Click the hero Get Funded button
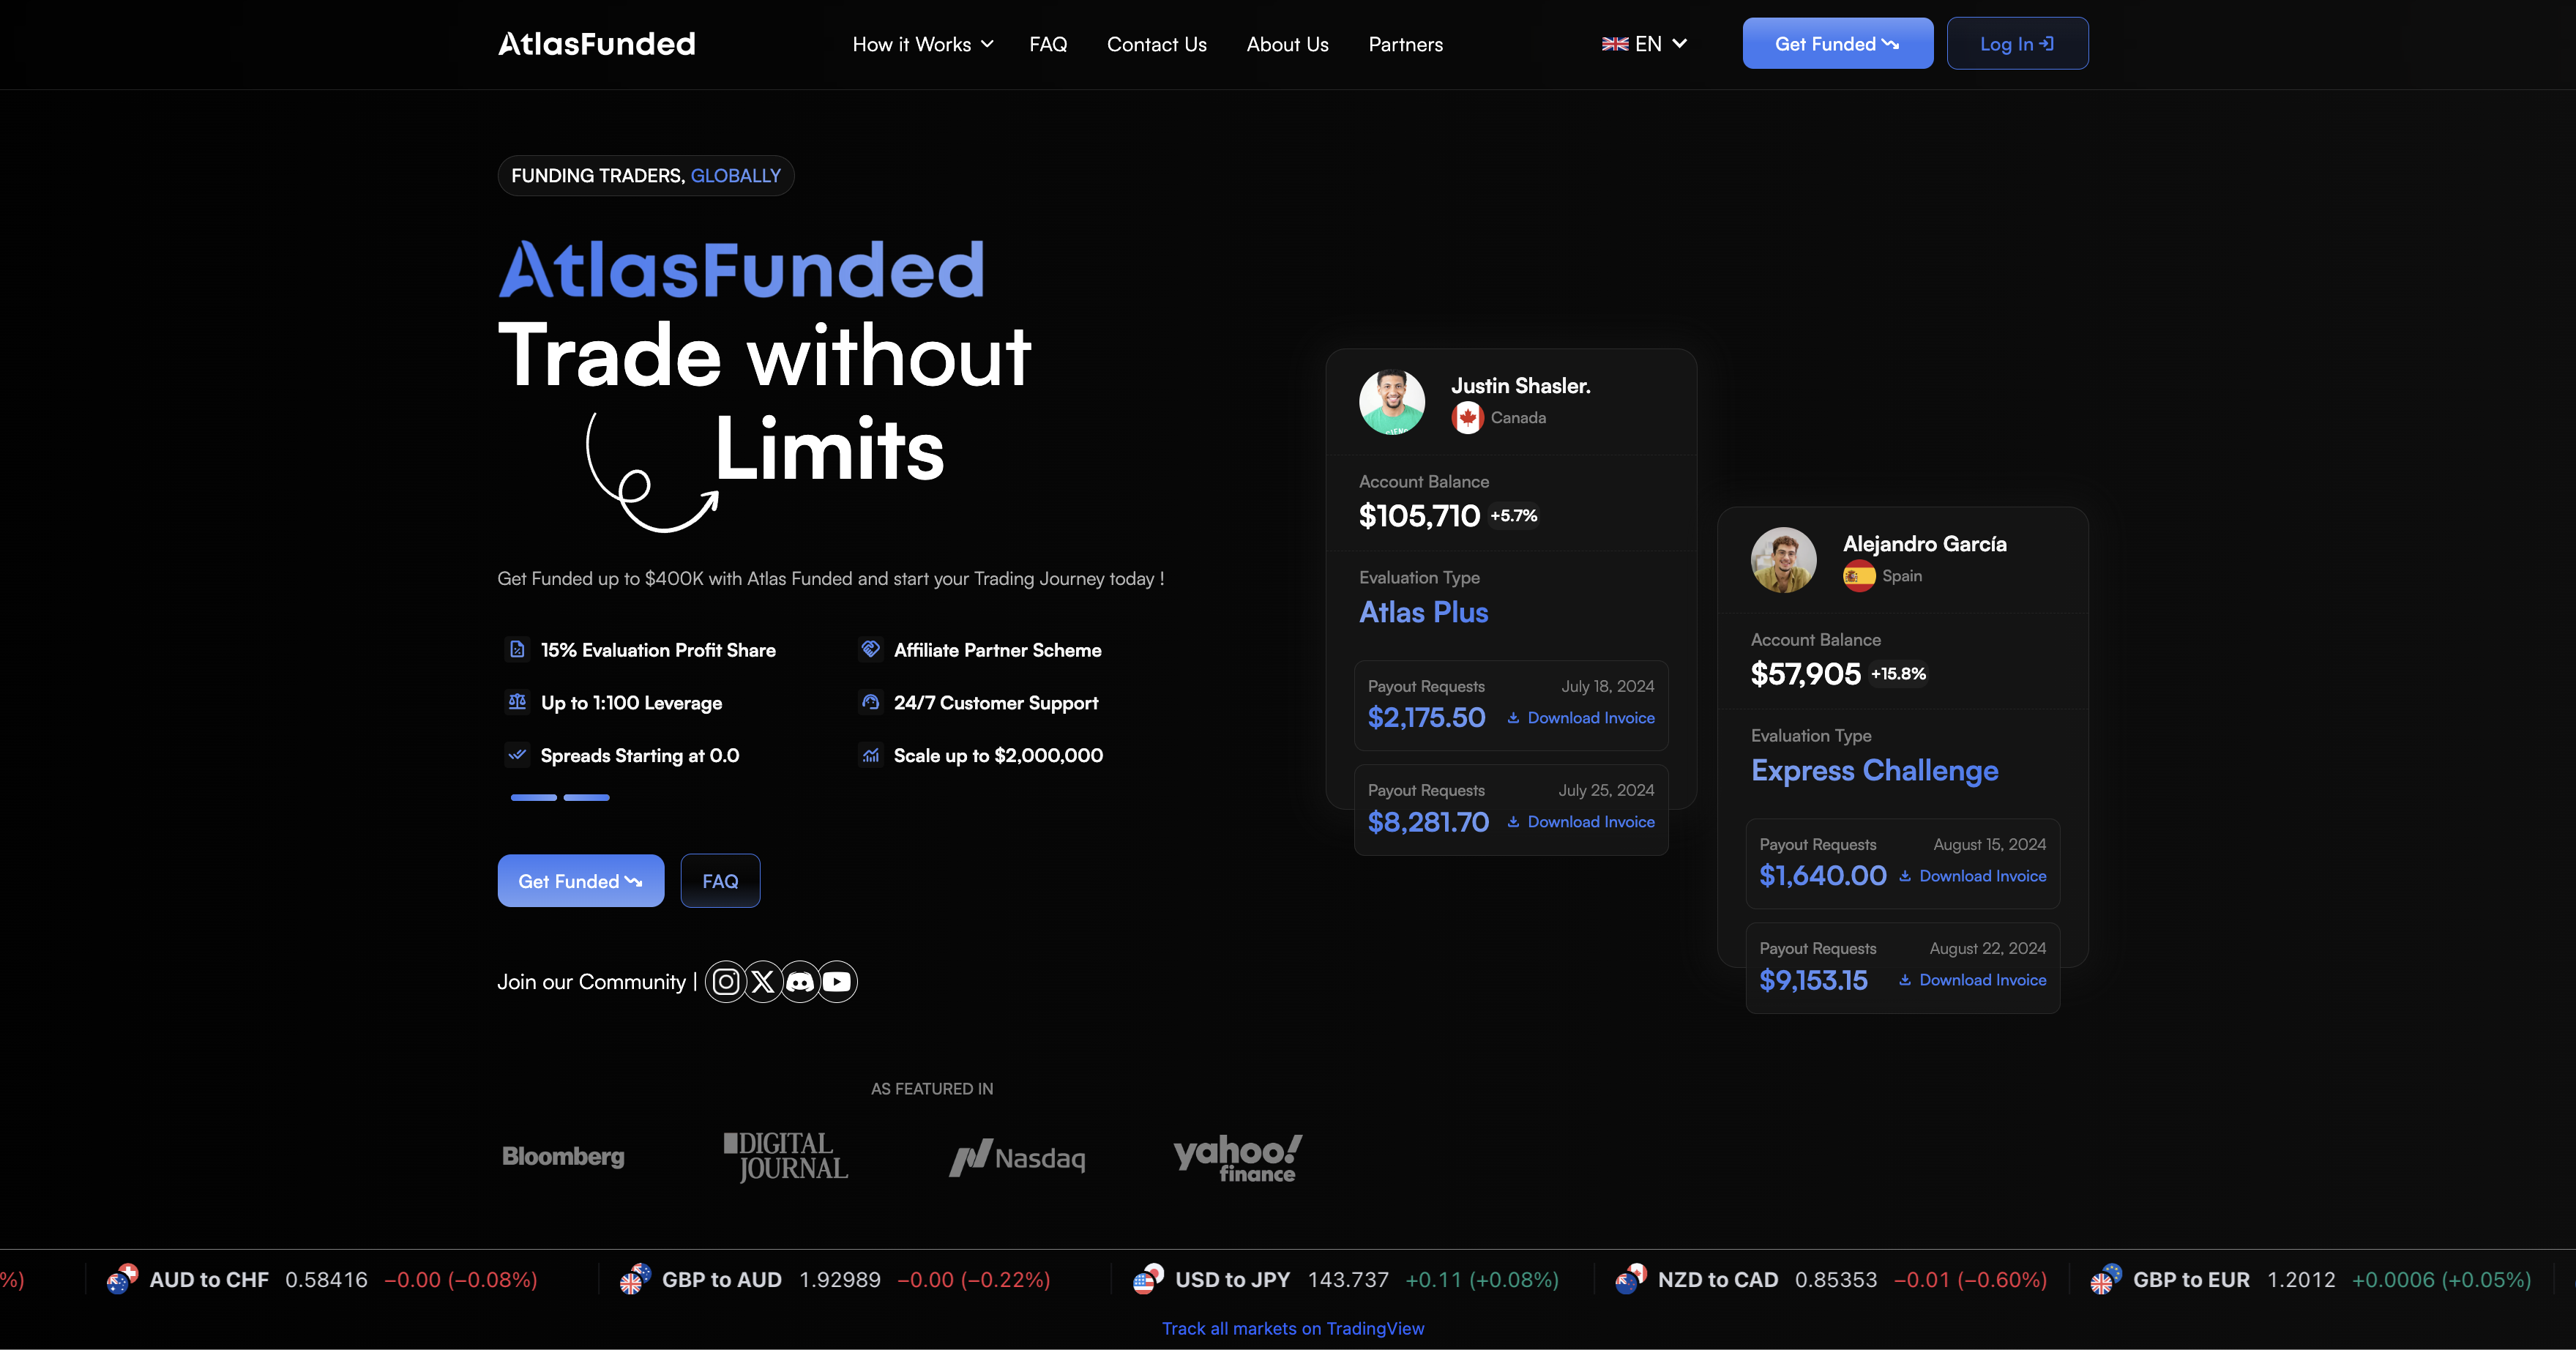2576x1350 pixels. (581, 881)
